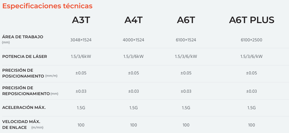Click the 4000×1524 work area value
The height and width of the screenshot is (133, 289).
click(x=133, y=40)
